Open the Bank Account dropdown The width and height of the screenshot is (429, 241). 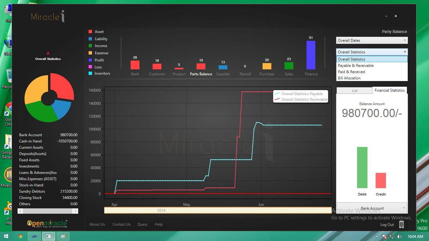pos(372,208)
